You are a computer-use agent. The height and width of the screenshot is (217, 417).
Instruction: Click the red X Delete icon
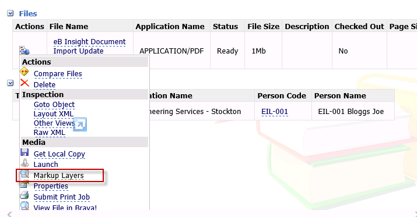(x=24, y=83)
